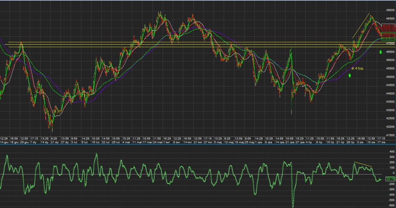Click the "21 cze" date label
This screenshot has height=208, width=396.
pyautogui.click(x=290, y=142)
